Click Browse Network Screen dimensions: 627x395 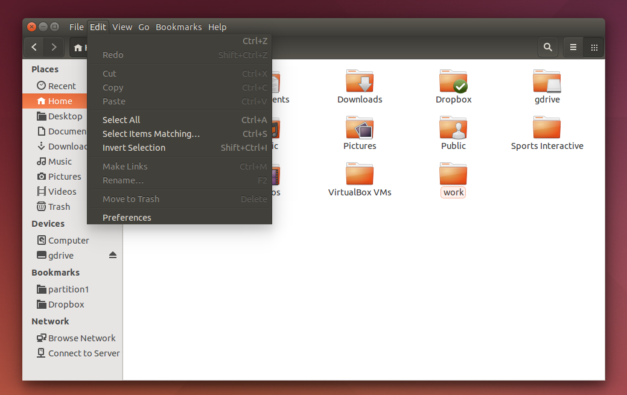tap(81, 338)
